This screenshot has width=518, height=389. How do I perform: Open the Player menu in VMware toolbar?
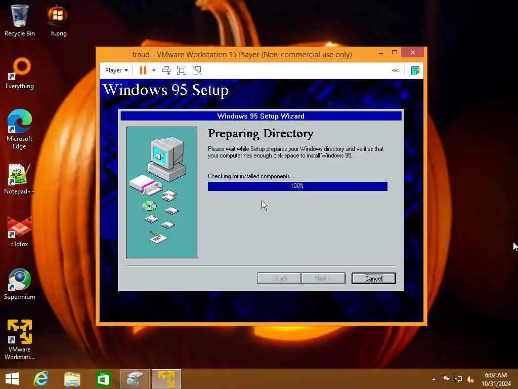click(116, 70)
